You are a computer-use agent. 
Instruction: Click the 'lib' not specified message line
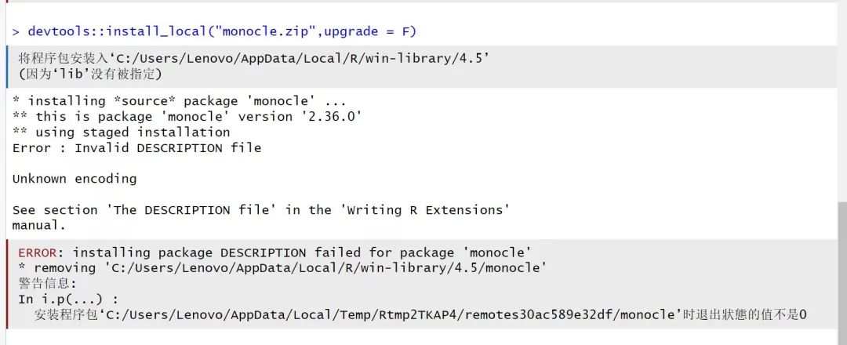(x=90, y=74)
